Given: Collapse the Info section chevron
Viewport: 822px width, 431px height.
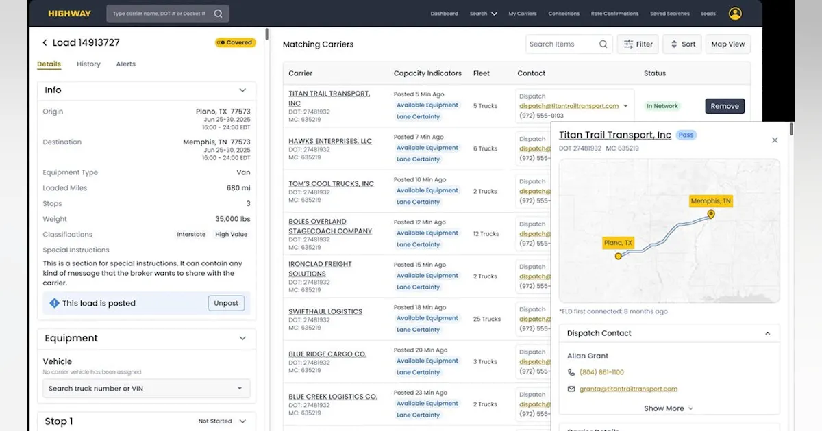Looking at the screenshot, I should (242, 90).
